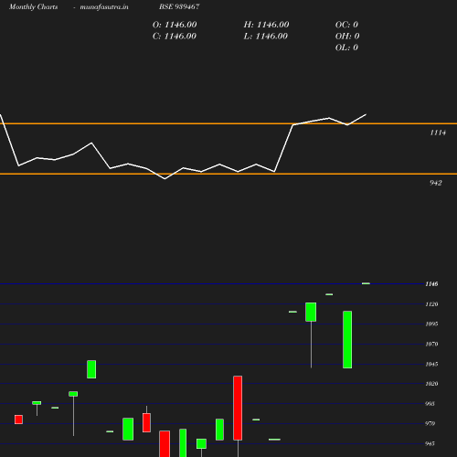
Task: Click the "995" price axis label
Action: tap(430, 404)
